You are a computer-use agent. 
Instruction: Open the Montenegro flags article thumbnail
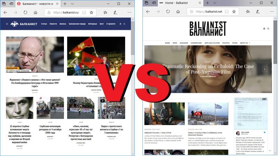96,56
